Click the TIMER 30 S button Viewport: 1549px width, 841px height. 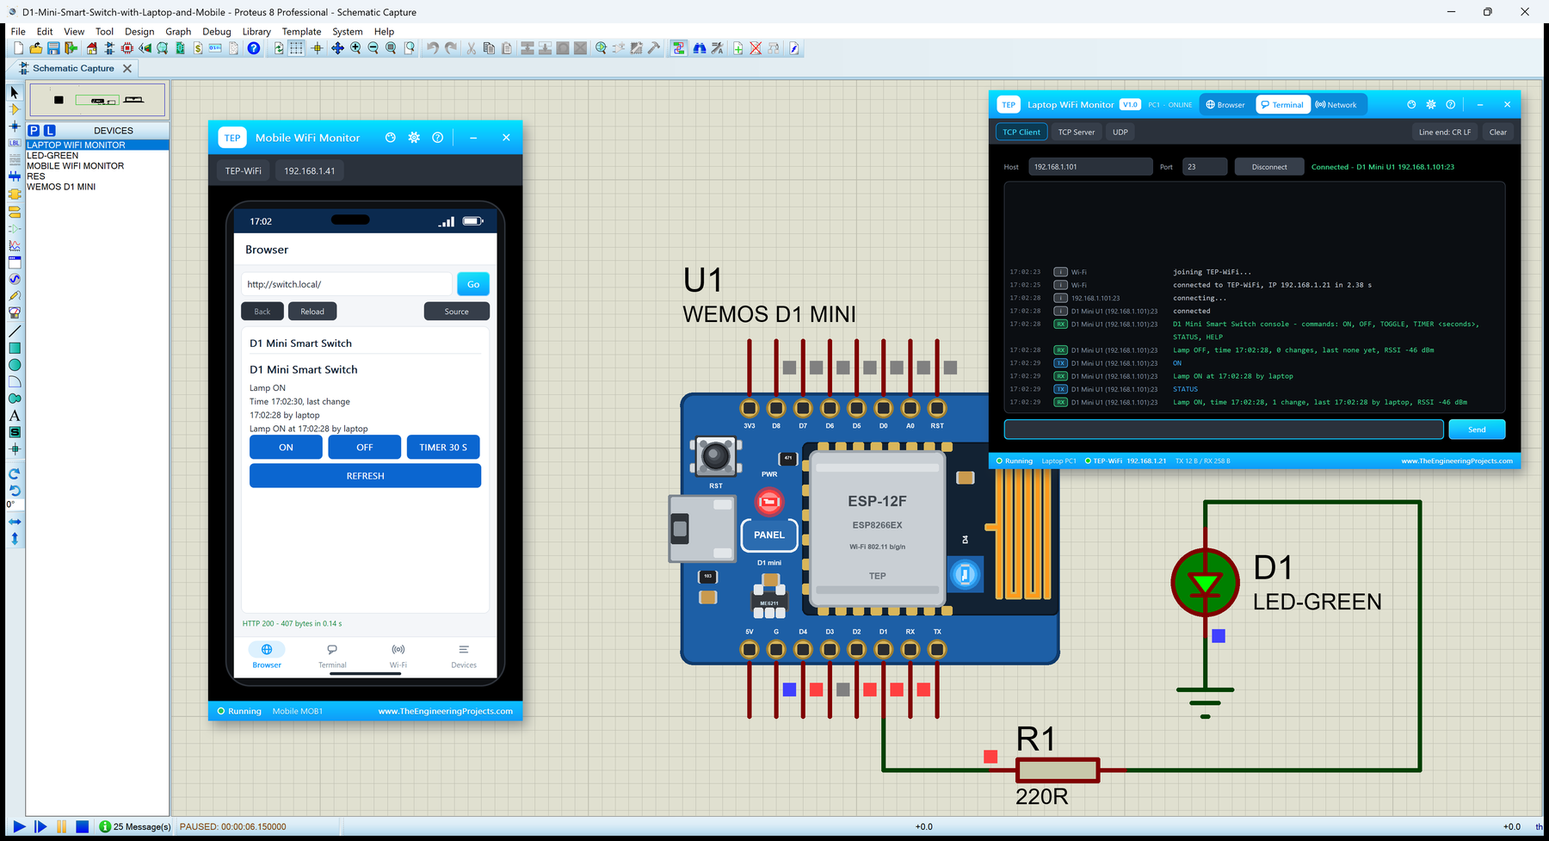tap(443, 448)
